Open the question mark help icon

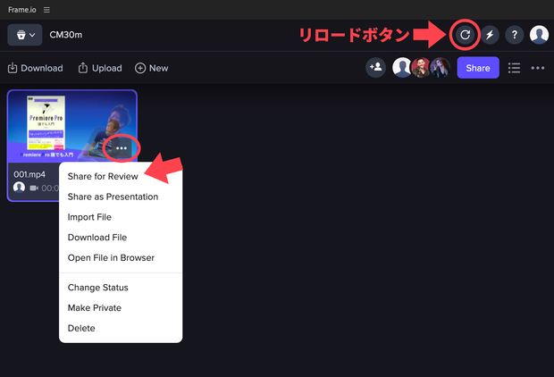click(x=515, y=35)
